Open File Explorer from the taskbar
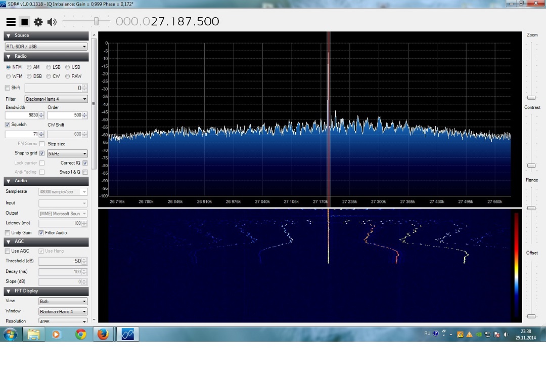Viewport: 546px width, 369px height. [34, 335]
